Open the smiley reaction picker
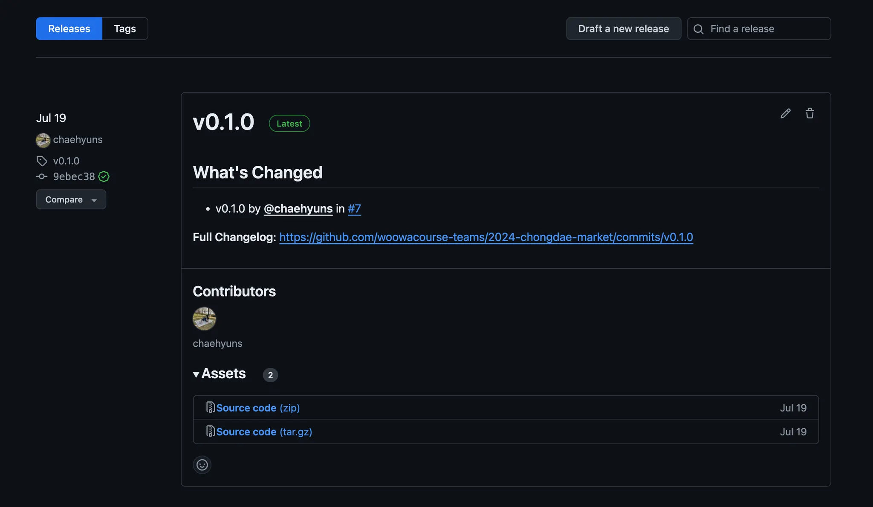This screenshot has width=873, height=507. pos(202,464)
